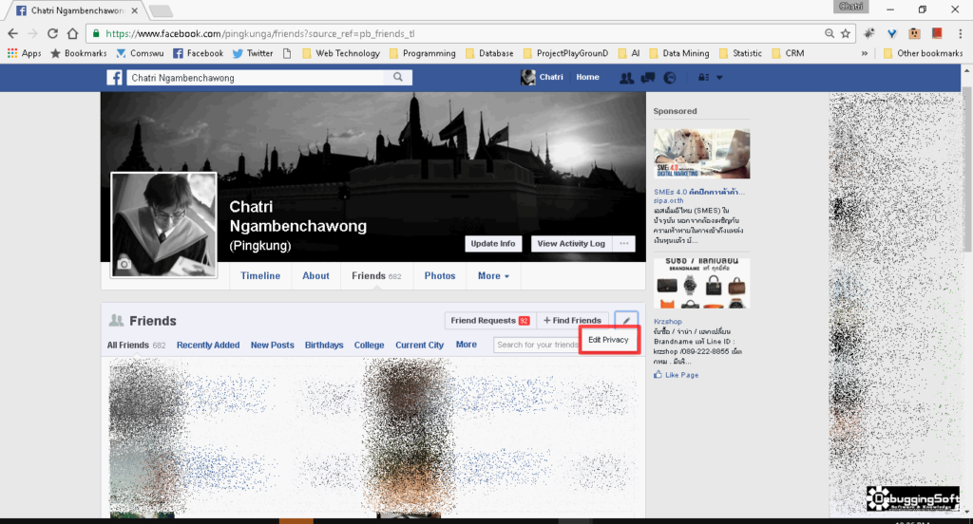Open friend requests icon in top bar
This screenshot has width=973, height=524.
click(627, 78)
